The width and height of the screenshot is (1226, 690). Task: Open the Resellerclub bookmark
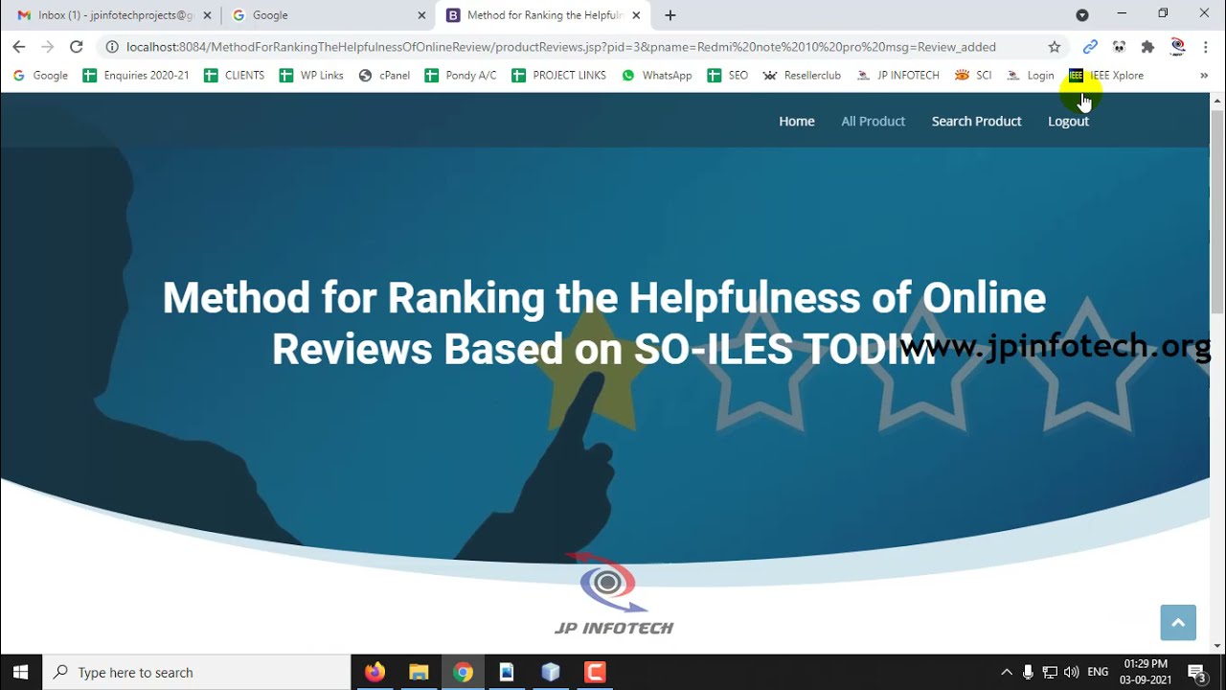click(802, 76)
